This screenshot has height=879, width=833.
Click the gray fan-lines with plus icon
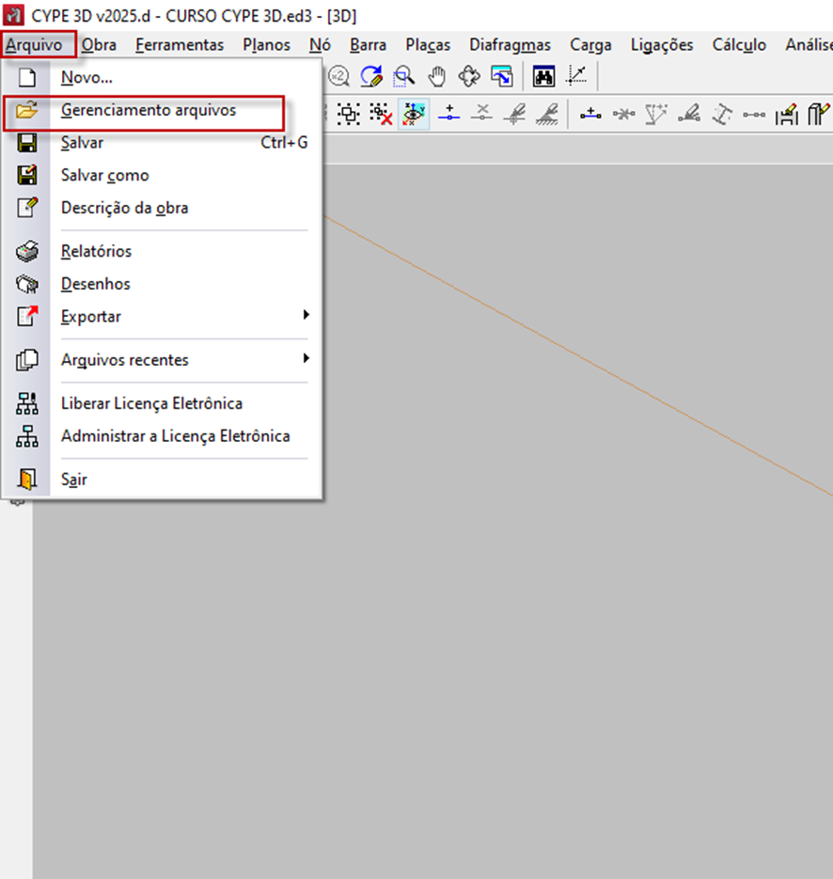(656, 114)
